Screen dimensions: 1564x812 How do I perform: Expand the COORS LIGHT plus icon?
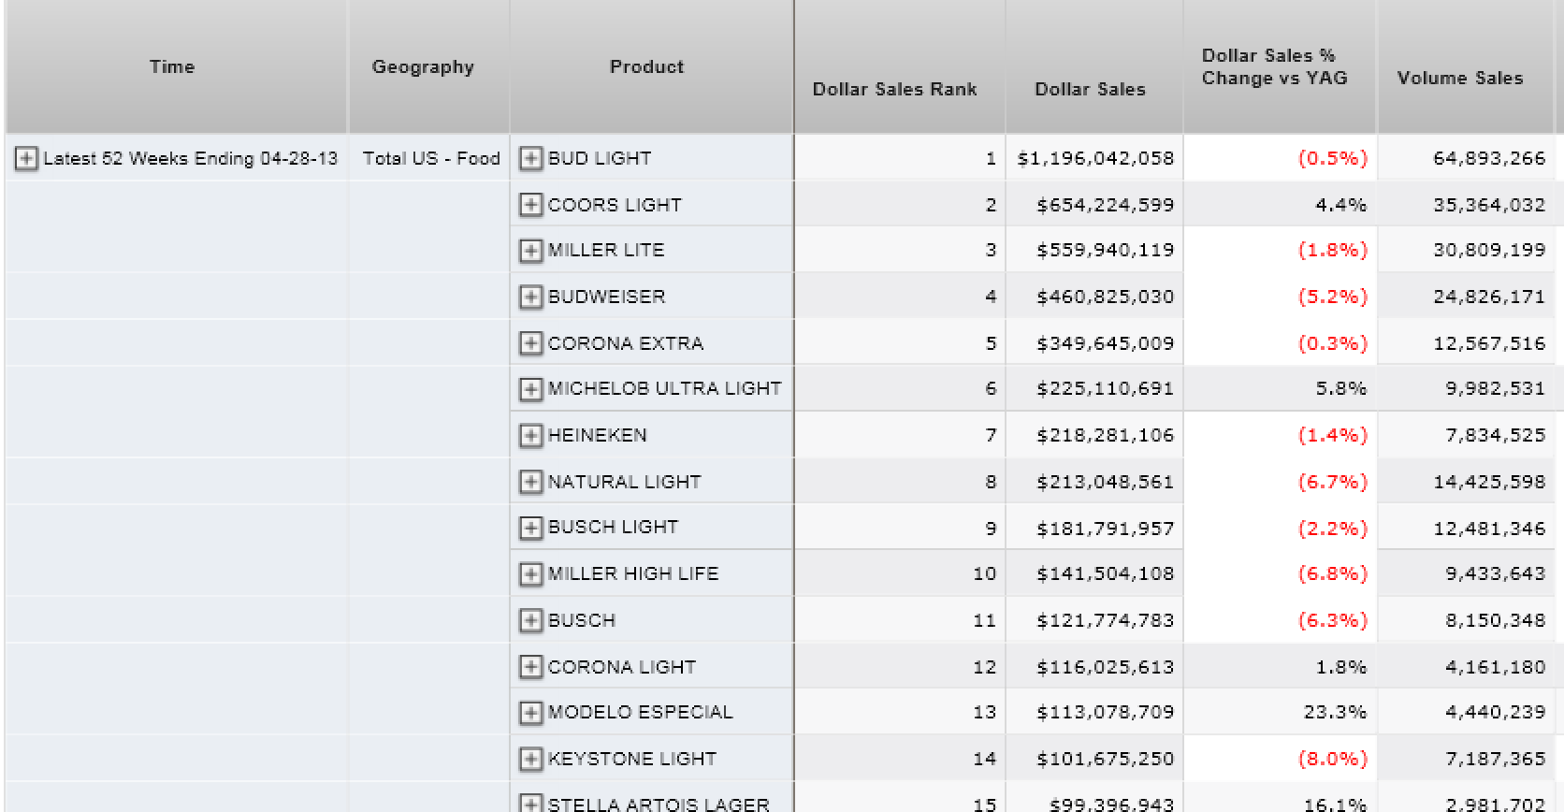point(530,204)
